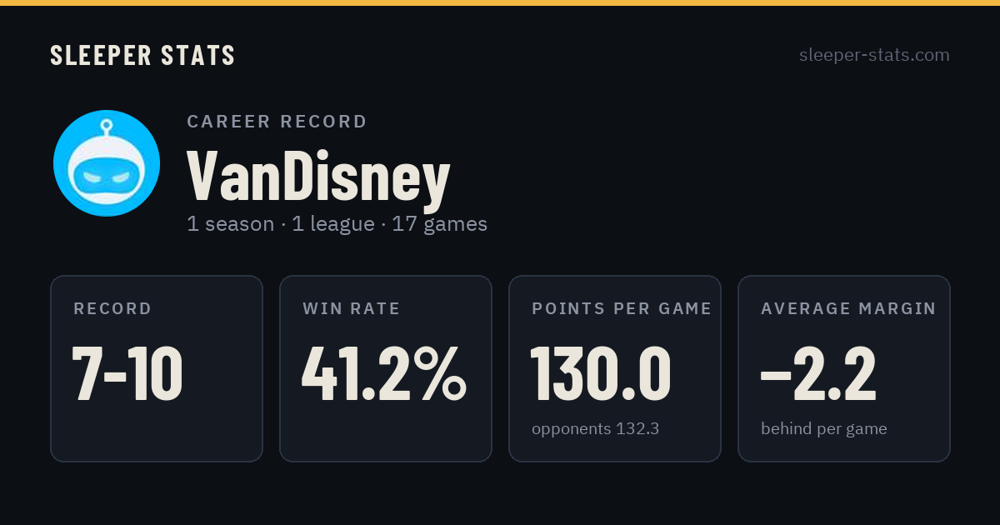Click the CAREER RECORD label
Screen dimensions: 1000x525
click(277, 122)
